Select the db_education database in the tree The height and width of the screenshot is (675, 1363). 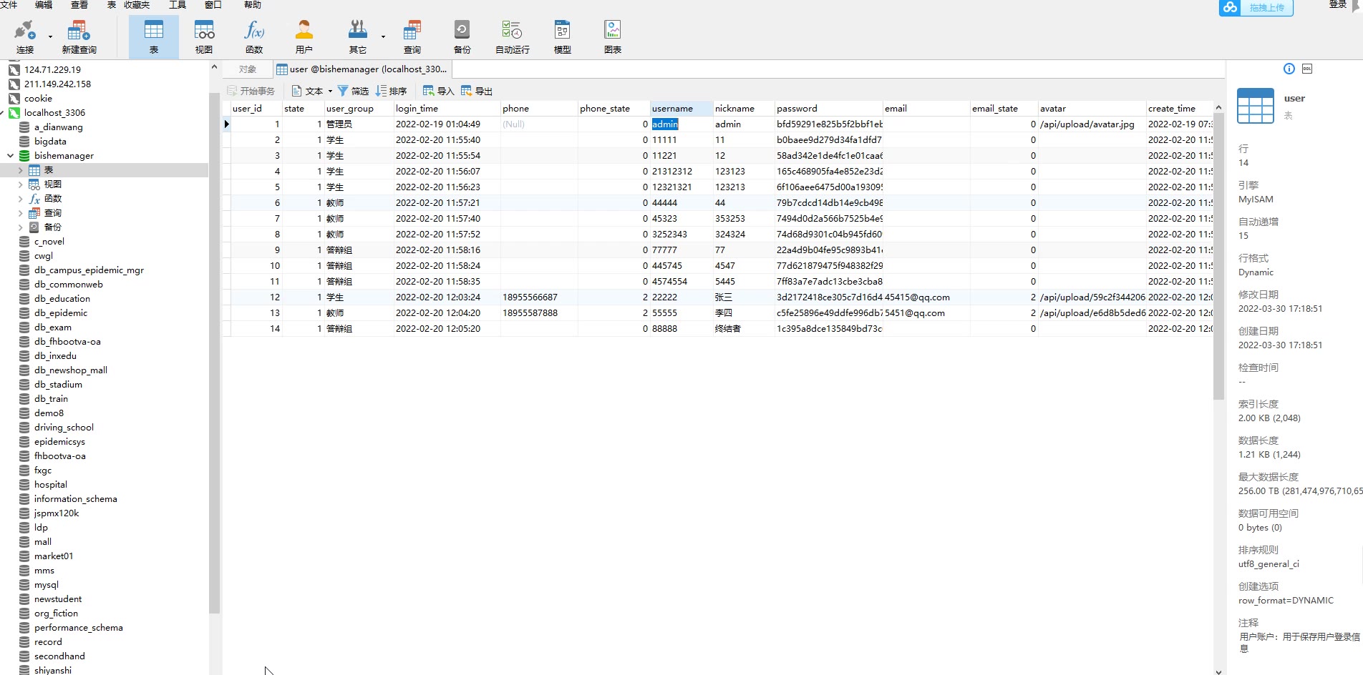pos(62,299)
